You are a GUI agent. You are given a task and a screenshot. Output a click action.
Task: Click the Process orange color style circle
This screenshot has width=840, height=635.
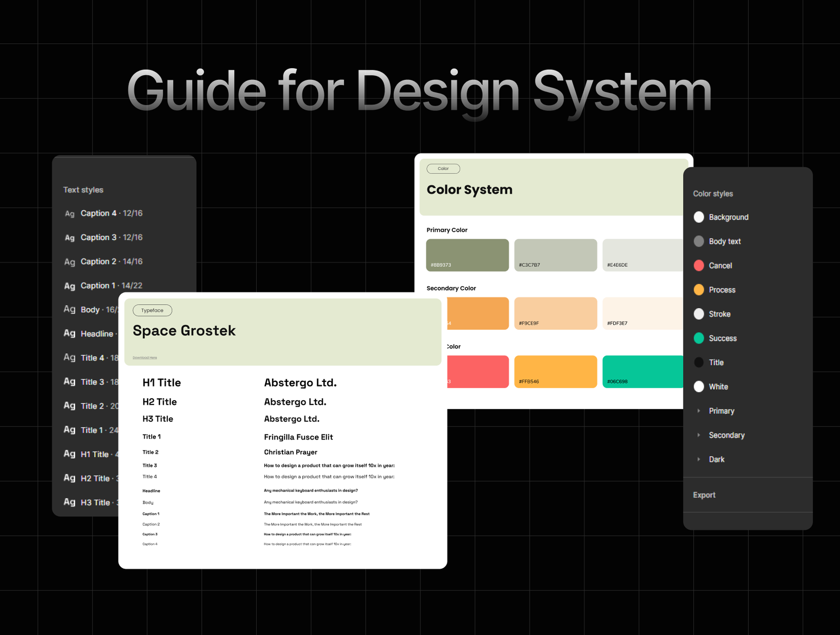pos(699,289)
